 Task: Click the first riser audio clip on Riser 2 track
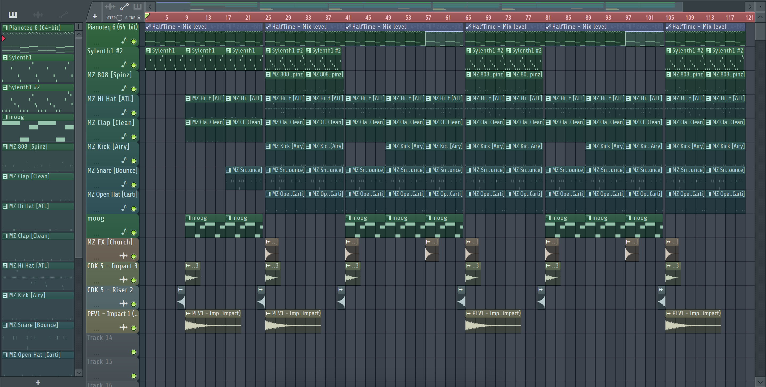tap(181, 298)
